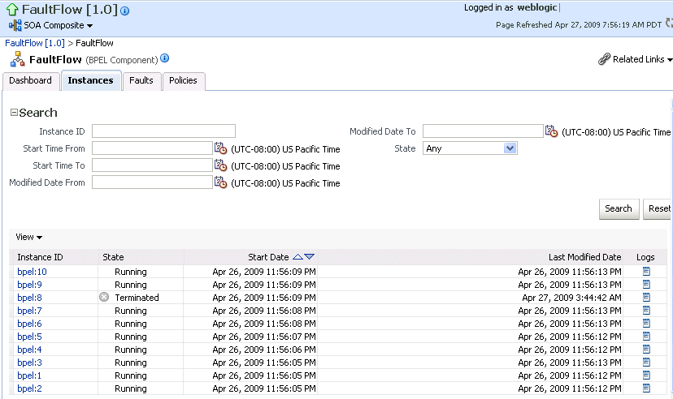Click the Instance ID column header
The width and height of the screenshot is (673, 399).
(x=40, y=257)
